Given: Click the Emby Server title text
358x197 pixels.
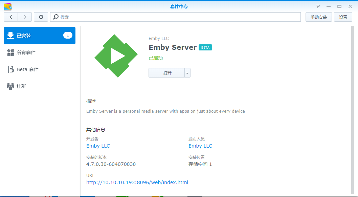Looking at the screenshot, I should coord(173,47).
